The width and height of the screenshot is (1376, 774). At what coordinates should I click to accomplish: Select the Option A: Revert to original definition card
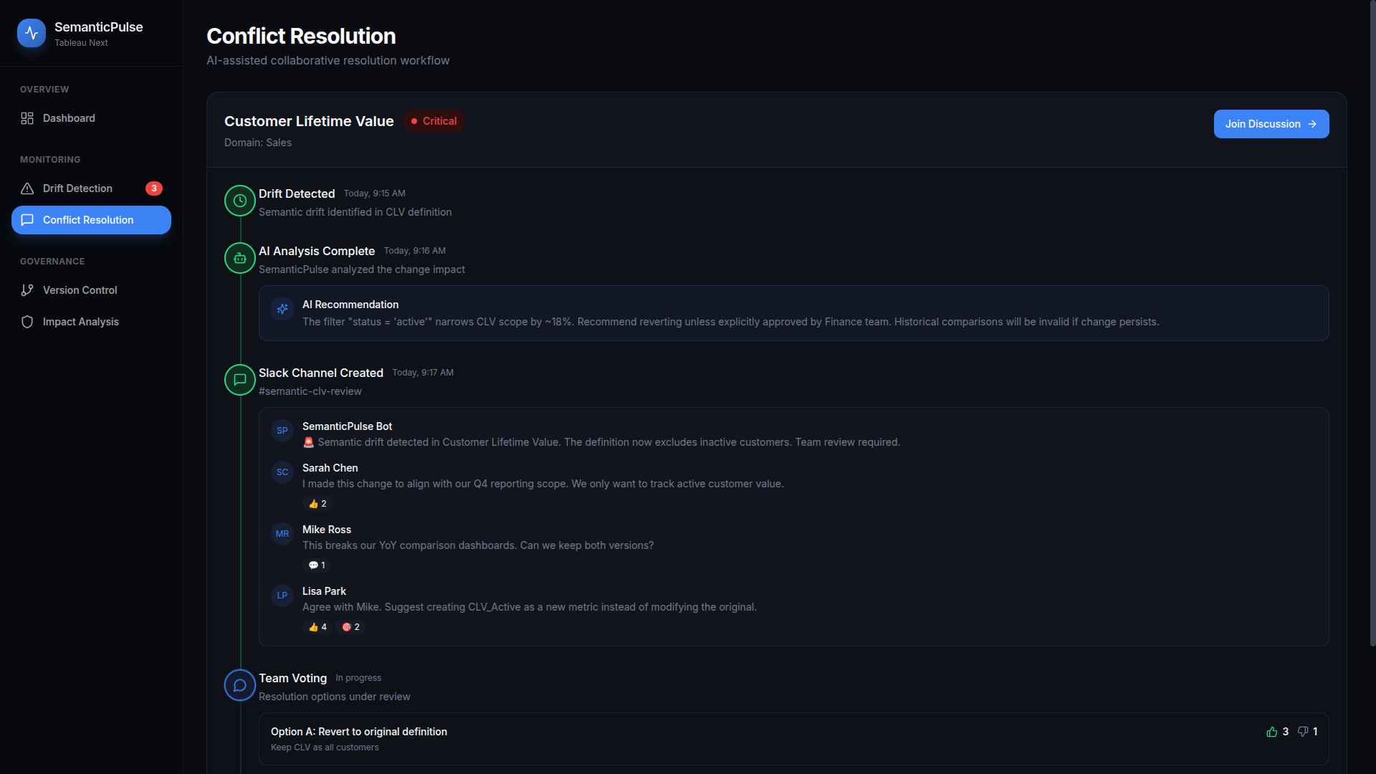(x=717, y=739)
